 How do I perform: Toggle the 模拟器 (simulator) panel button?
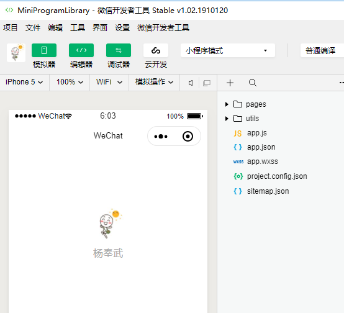click(44, 50)
